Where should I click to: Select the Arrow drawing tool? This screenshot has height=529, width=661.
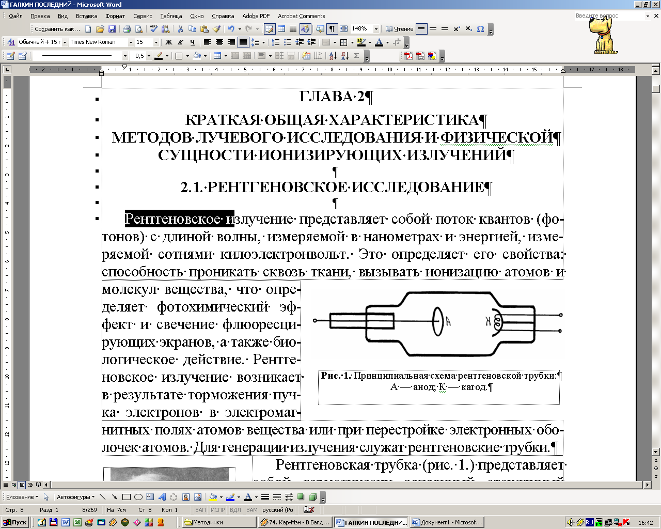115,497
